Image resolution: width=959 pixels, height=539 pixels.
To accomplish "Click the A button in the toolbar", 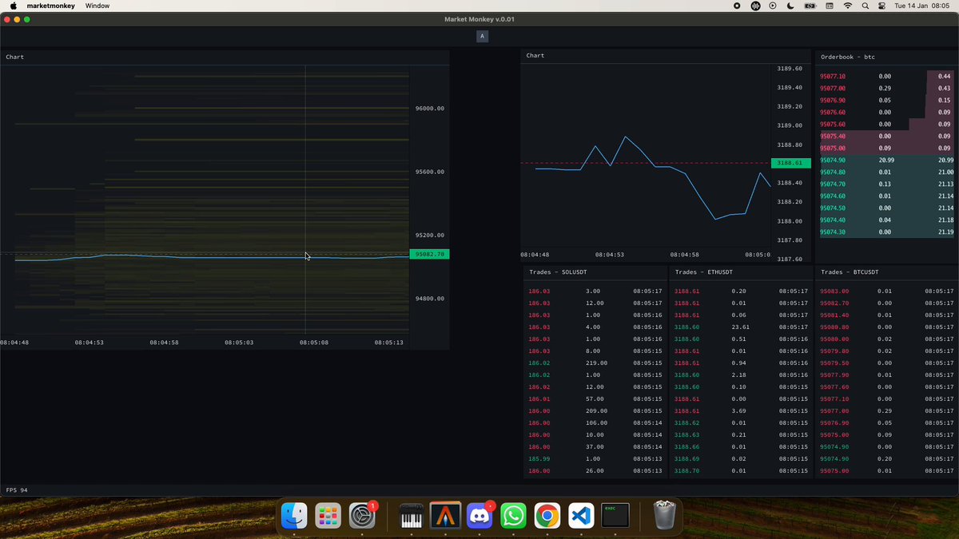I will tap(482, 36).
